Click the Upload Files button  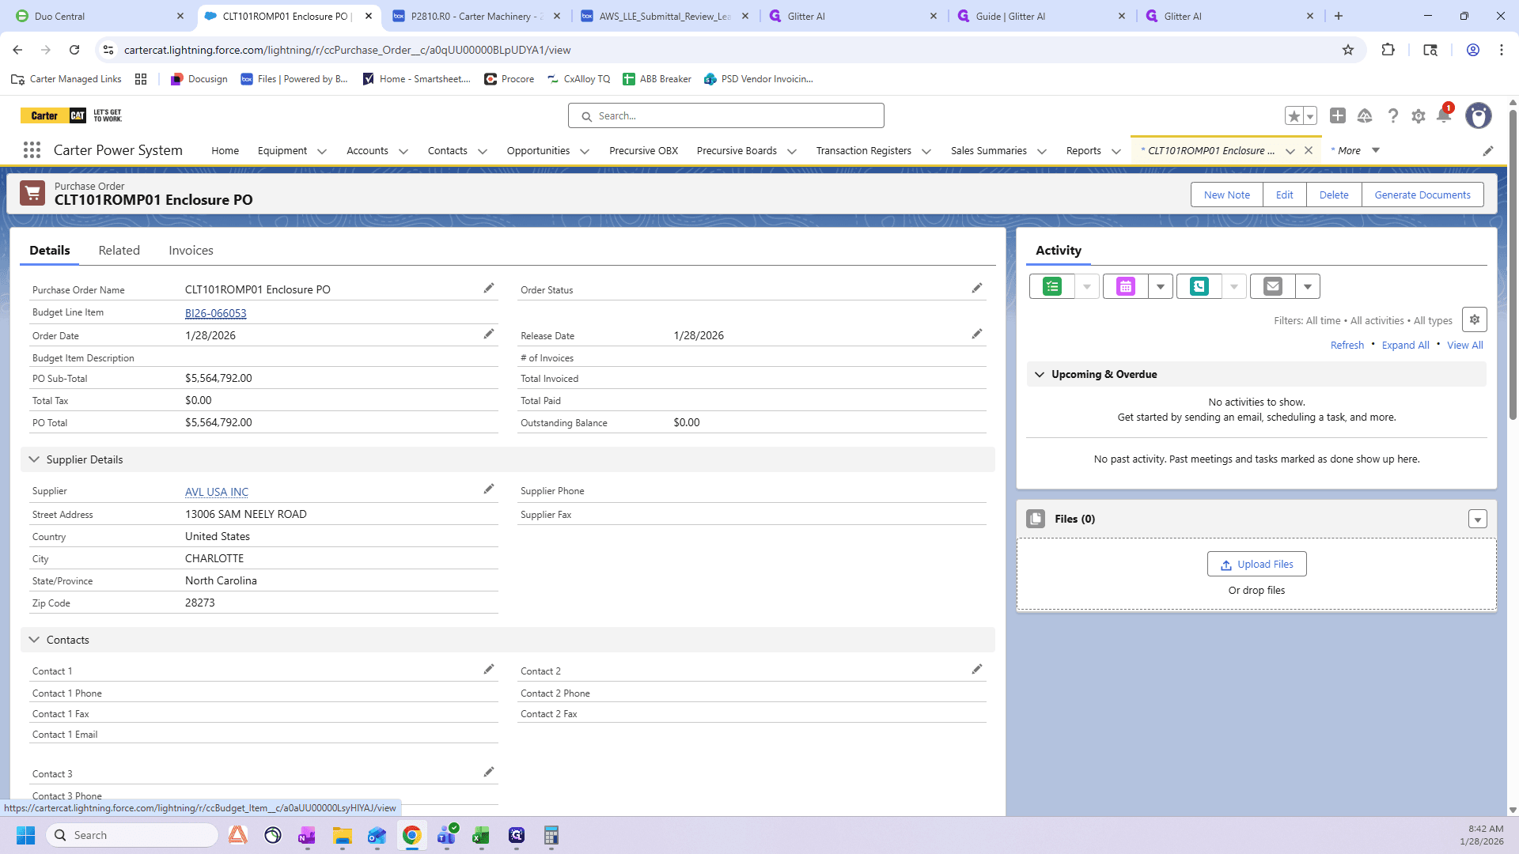point(1256,565)
